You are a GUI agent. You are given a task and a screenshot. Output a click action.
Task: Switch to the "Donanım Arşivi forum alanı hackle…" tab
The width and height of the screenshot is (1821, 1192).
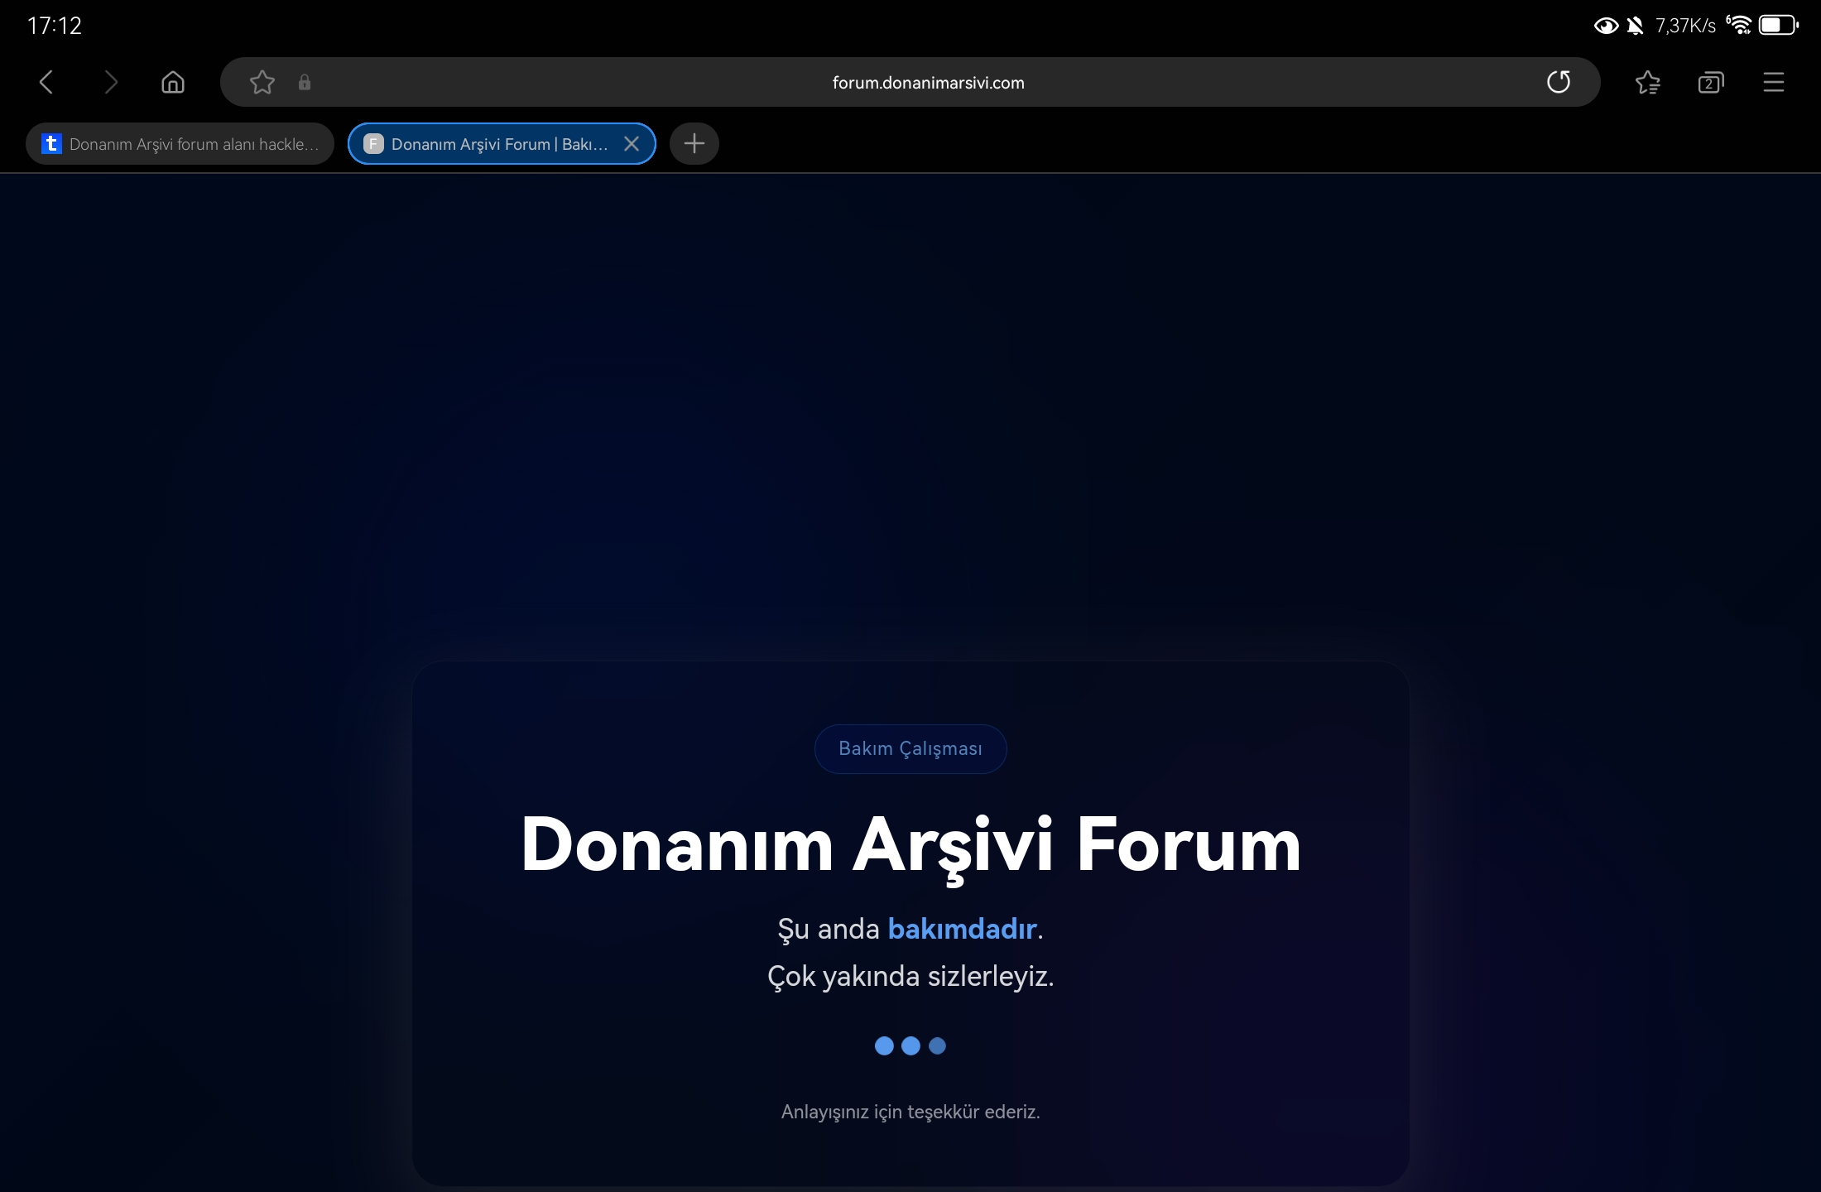click(x=180, y=144)
